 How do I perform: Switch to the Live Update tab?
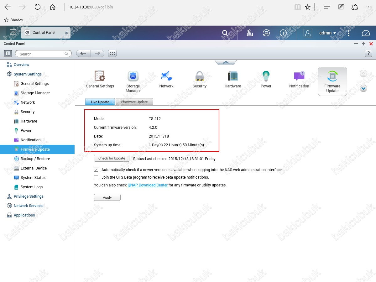(100, 102)
